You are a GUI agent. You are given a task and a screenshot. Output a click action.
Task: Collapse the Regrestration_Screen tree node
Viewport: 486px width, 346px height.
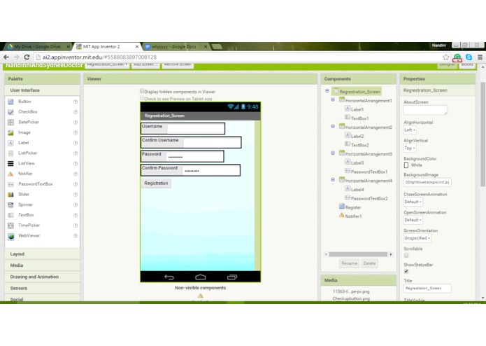coord(327,91)
